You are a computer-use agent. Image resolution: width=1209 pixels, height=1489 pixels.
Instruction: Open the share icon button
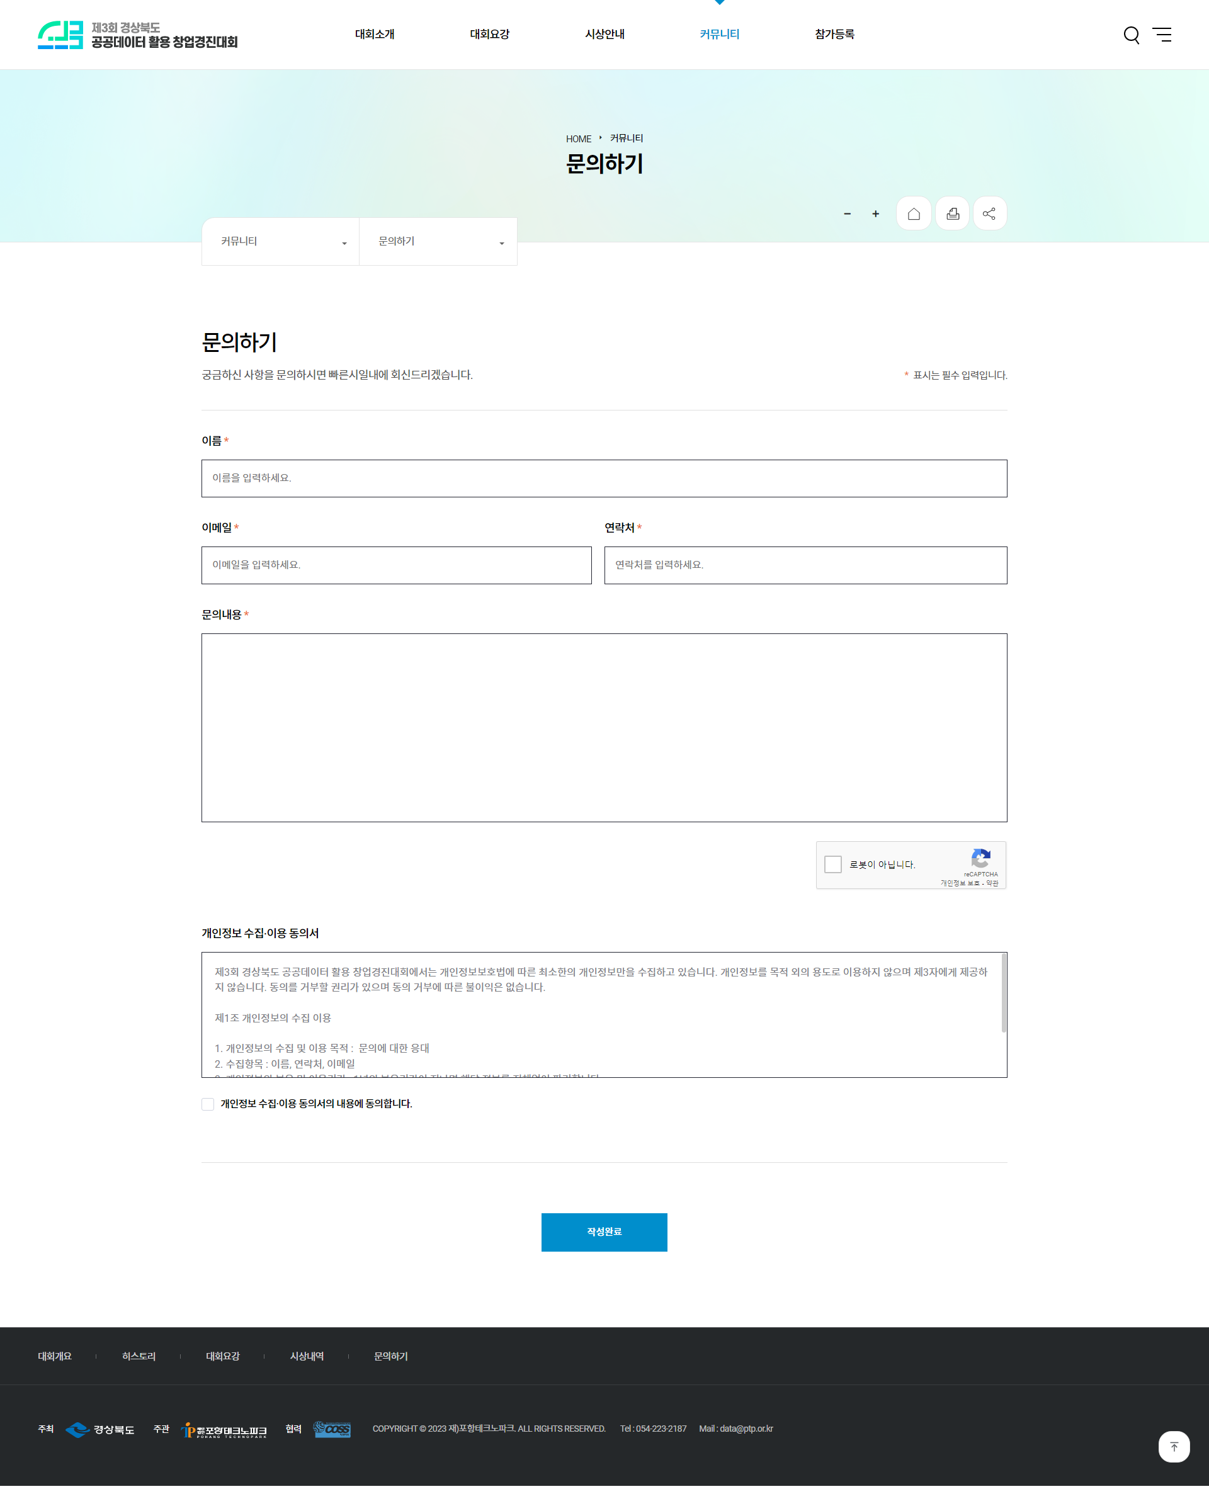[990, 214]
